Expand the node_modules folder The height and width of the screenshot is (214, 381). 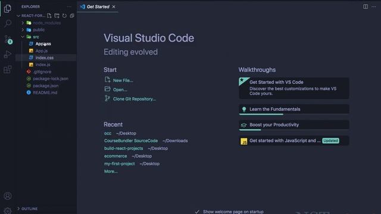pyautogui.click(x=23, y=23)
